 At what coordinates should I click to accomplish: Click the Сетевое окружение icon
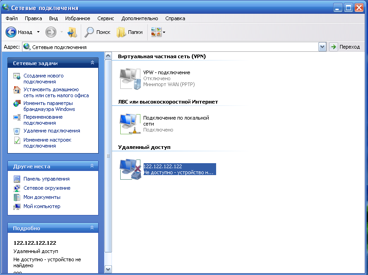point(17,188)
